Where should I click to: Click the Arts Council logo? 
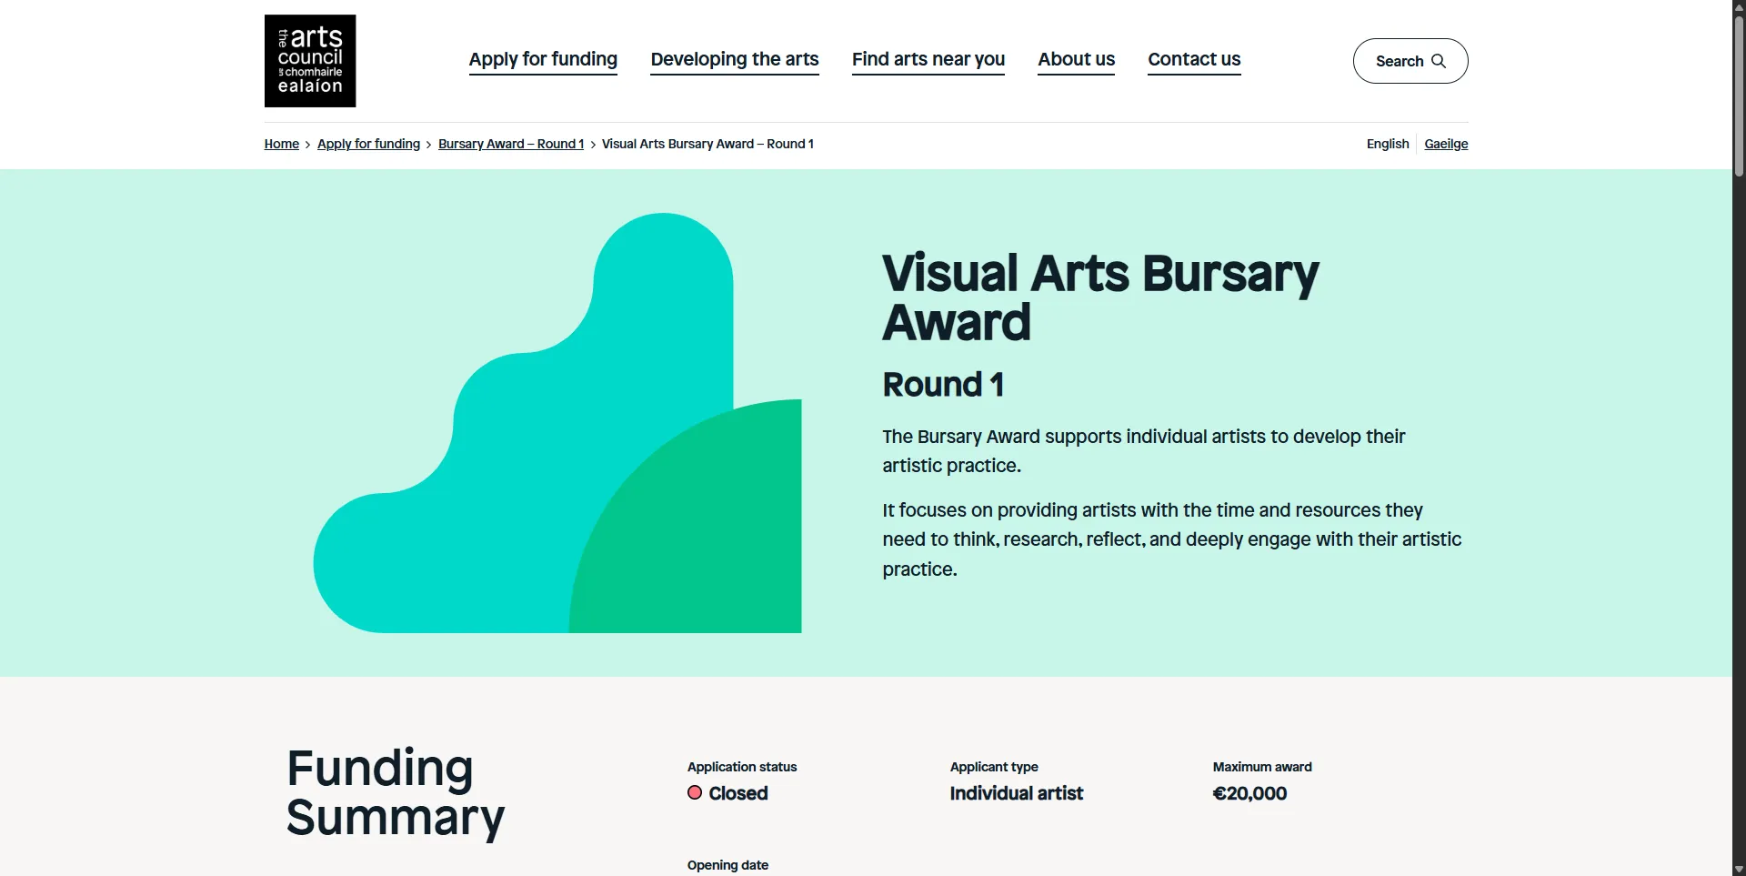[x=309, y=60]
